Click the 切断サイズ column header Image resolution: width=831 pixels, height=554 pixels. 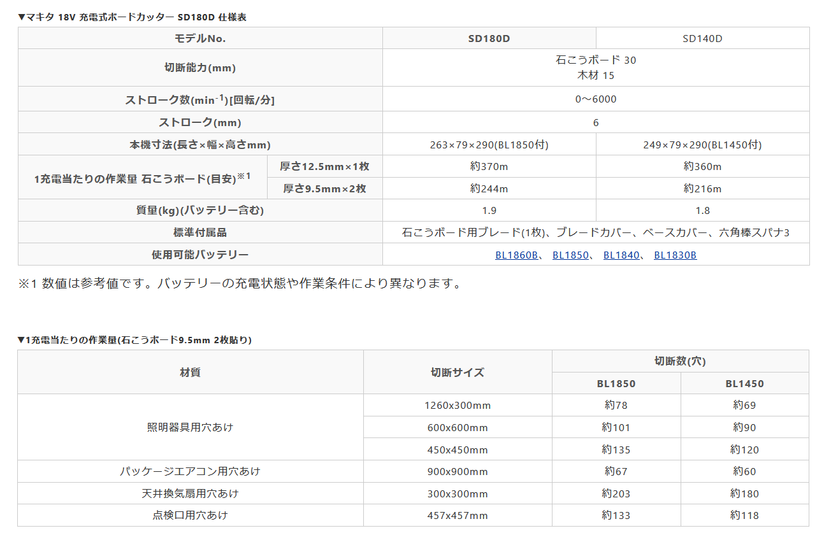458,372
